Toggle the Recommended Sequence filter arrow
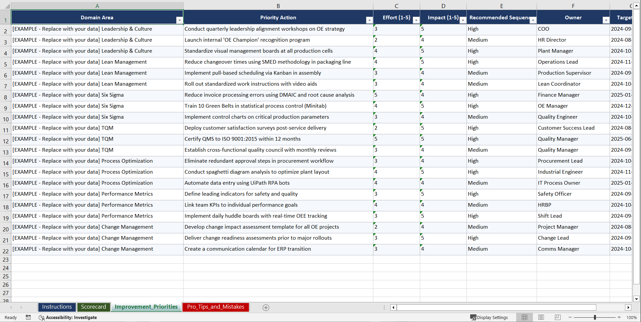Image resolution: width=641 pixels, height=322 pixels. click(x=533, y=20)
